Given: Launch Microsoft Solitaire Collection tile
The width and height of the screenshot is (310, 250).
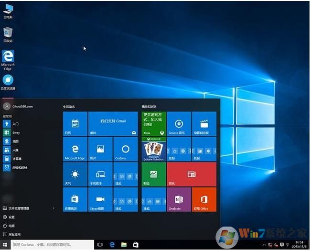Looking at the screenshot, I should tap(153, 149).
